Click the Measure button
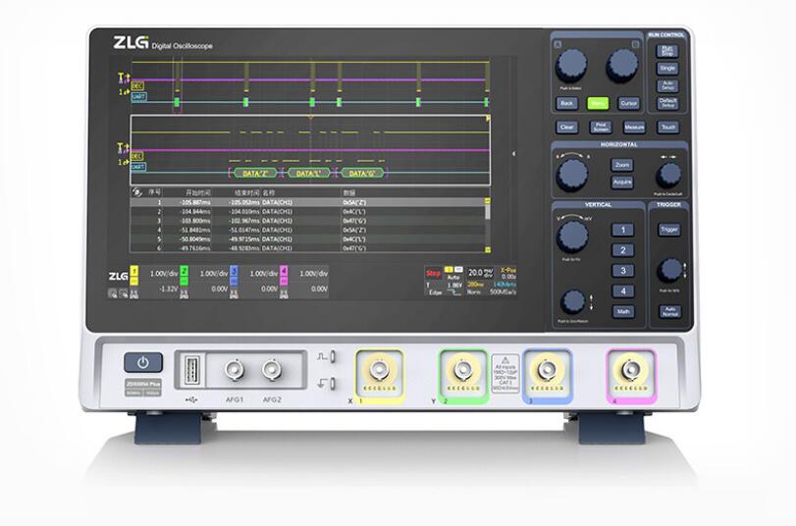This screenshot has width=796, height=526. click(634, 128)
